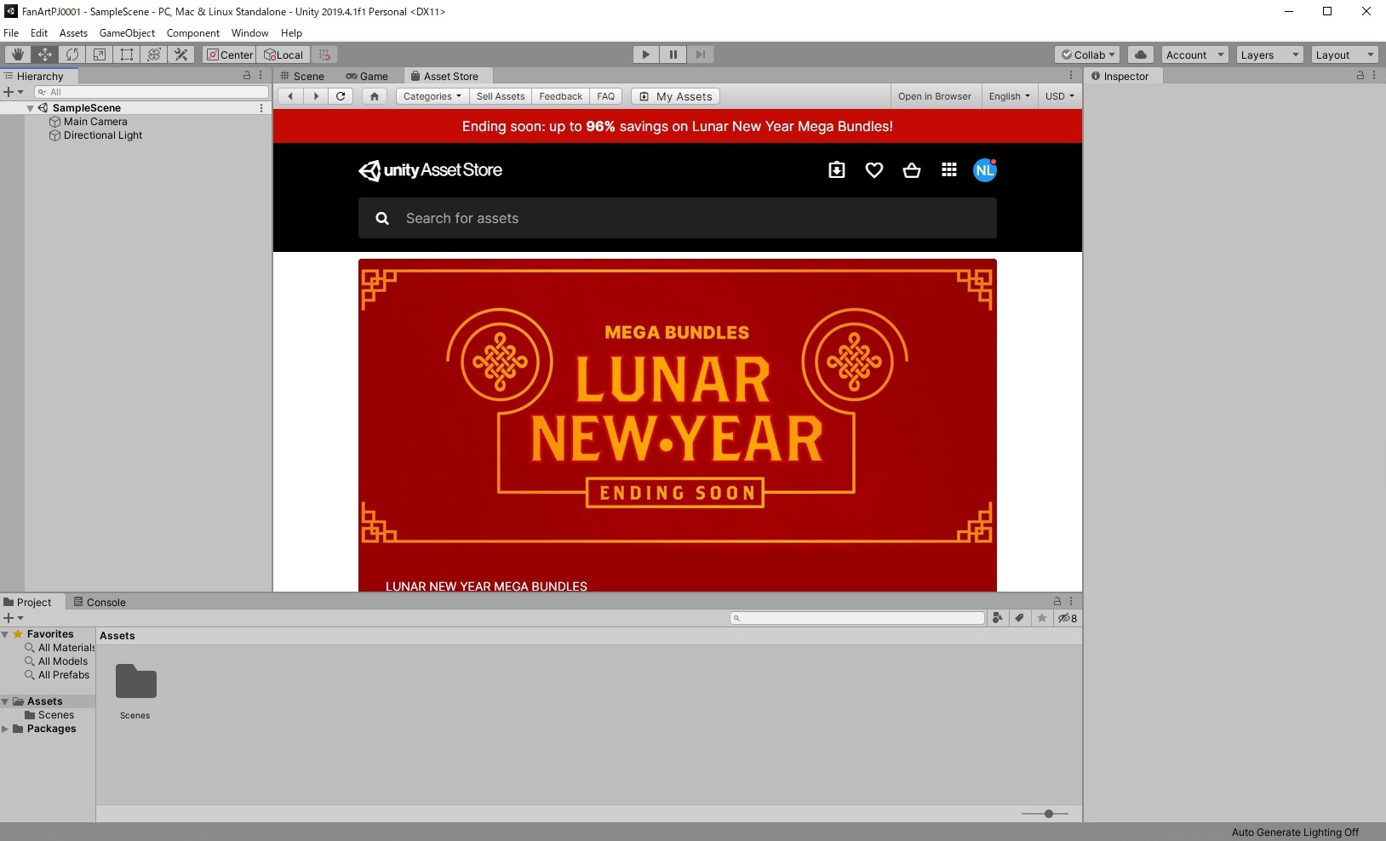Click the Feedback button
This screenshot has height=841, width=1386.
point(561,96)
